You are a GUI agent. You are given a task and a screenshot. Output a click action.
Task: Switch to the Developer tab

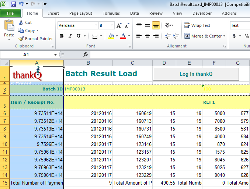[x=202, y=13]
